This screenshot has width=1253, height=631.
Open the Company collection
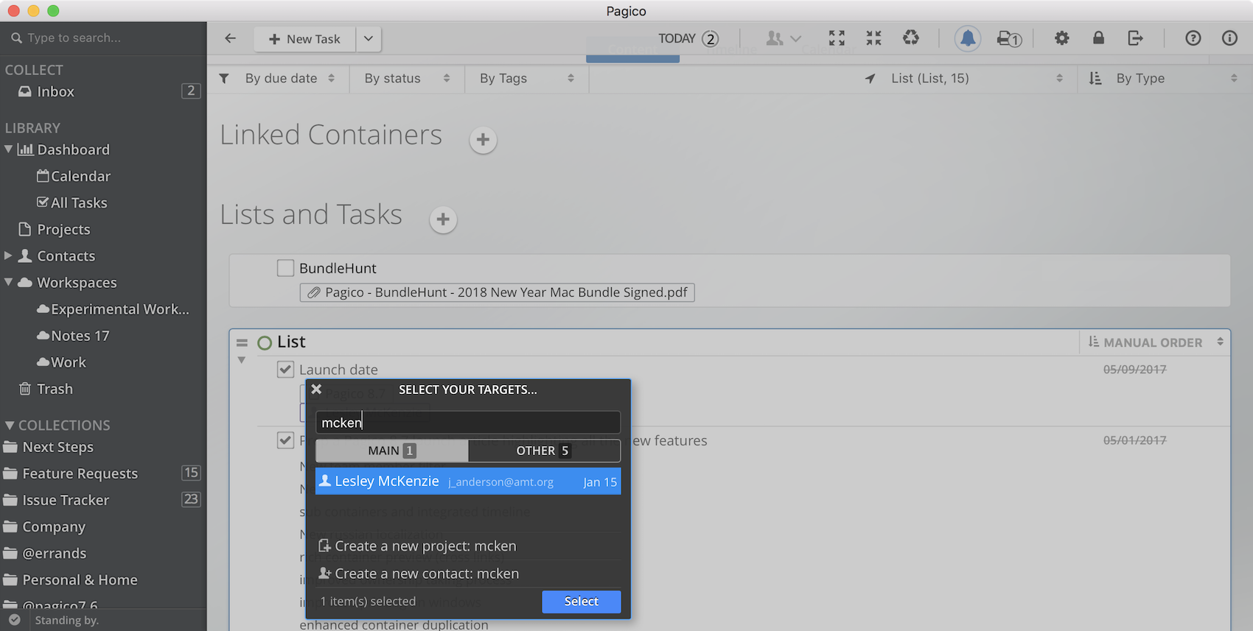click(x=44, y=526)
